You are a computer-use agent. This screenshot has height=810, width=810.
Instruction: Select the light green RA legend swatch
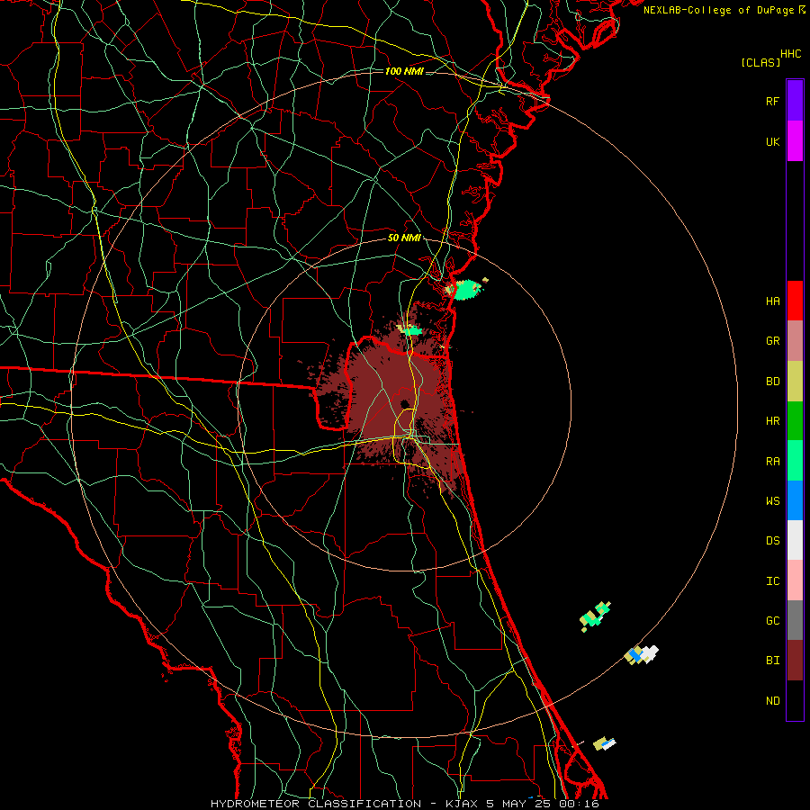[795, 461]
